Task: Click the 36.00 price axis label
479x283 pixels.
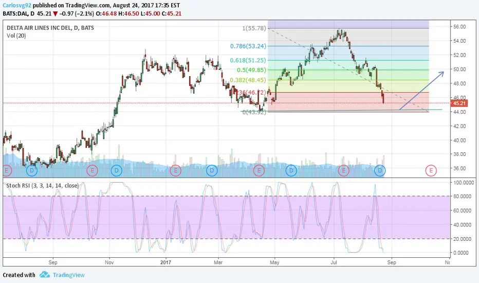Action: [x=459, y=169]
